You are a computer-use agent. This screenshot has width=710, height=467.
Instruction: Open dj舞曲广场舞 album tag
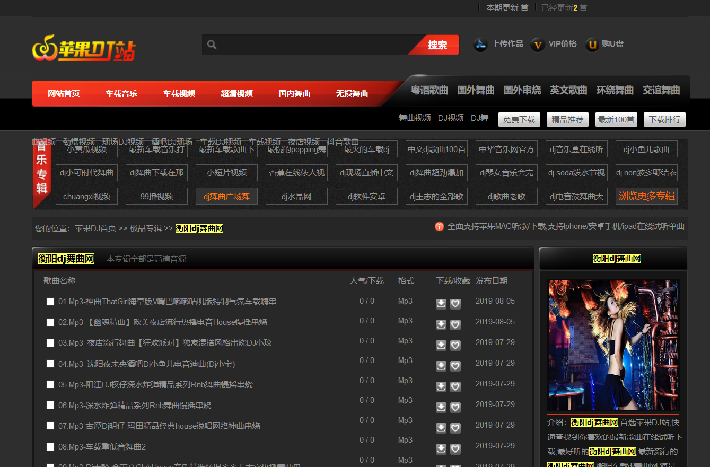pos(226,196)
